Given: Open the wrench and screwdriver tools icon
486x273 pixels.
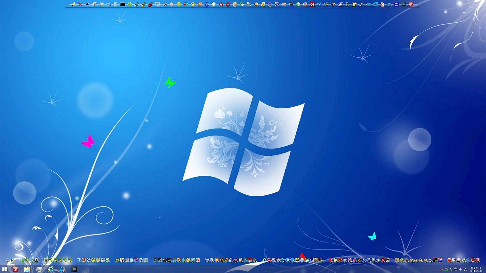Looking at the screenshot, I should click(348, 4).
